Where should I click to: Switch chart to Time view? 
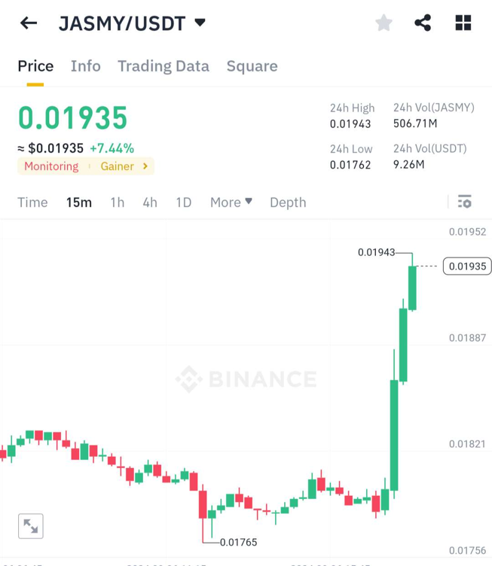pyautogui.click(x=32, y=202)
